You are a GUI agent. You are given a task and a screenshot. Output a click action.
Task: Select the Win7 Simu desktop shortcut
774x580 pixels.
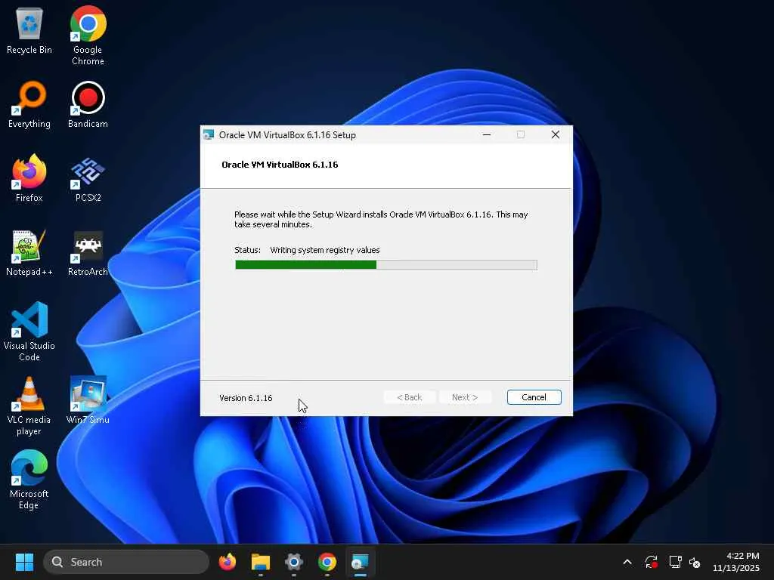coord(88,400)
